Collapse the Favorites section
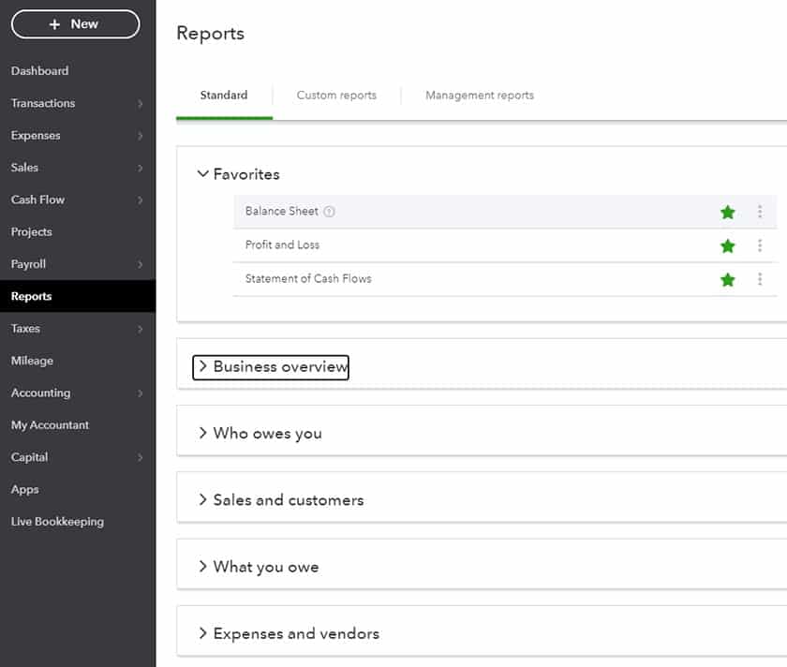Screen dimensions: 787x667 pos(203,173)
